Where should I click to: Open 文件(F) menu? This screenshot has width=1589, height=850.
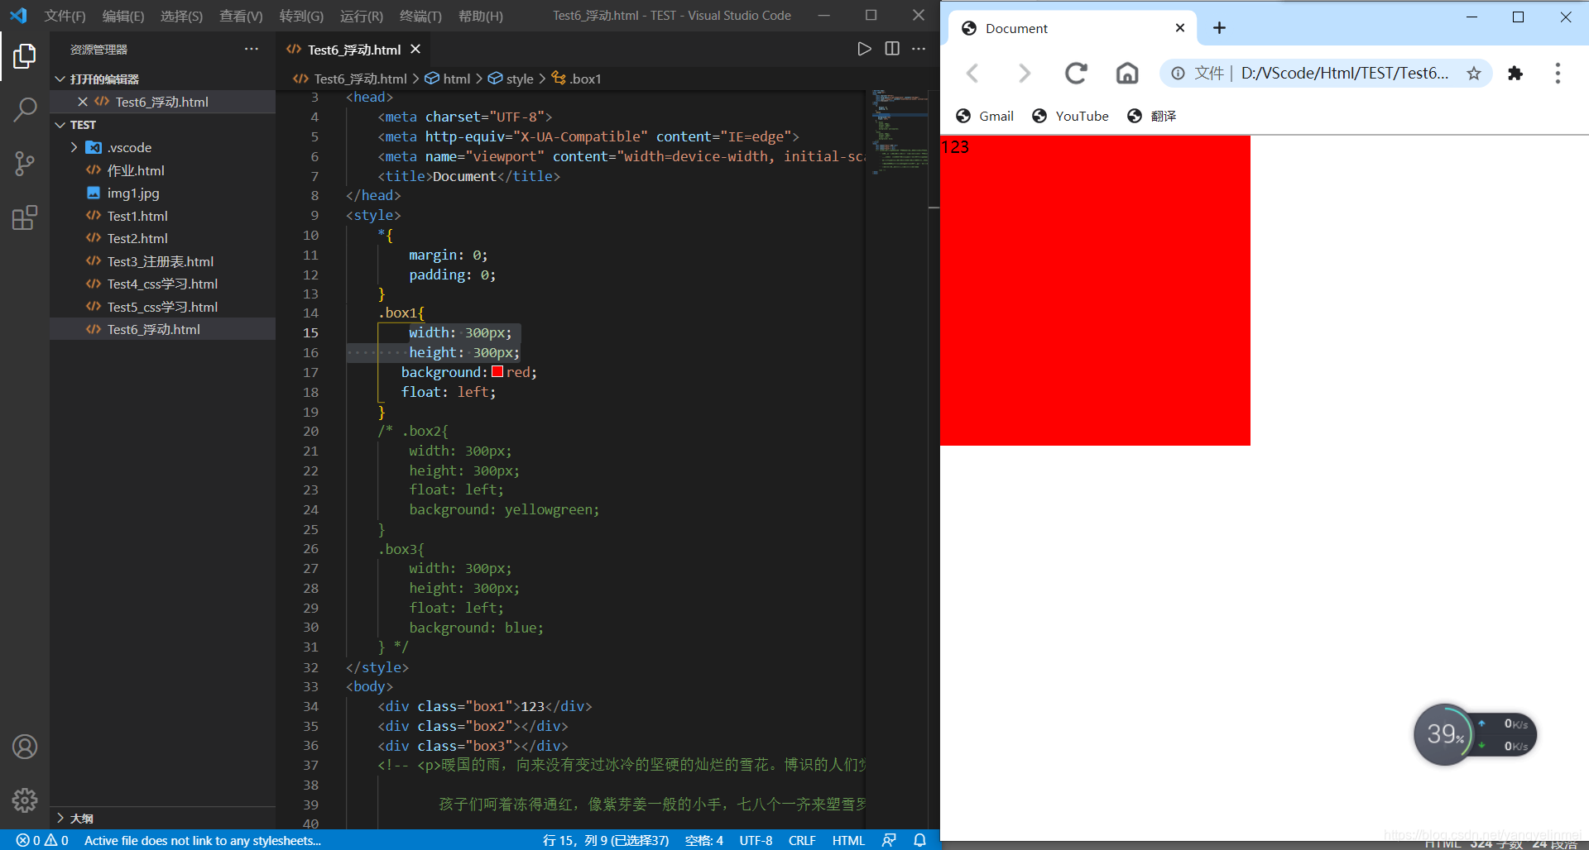tap(65, 16)
